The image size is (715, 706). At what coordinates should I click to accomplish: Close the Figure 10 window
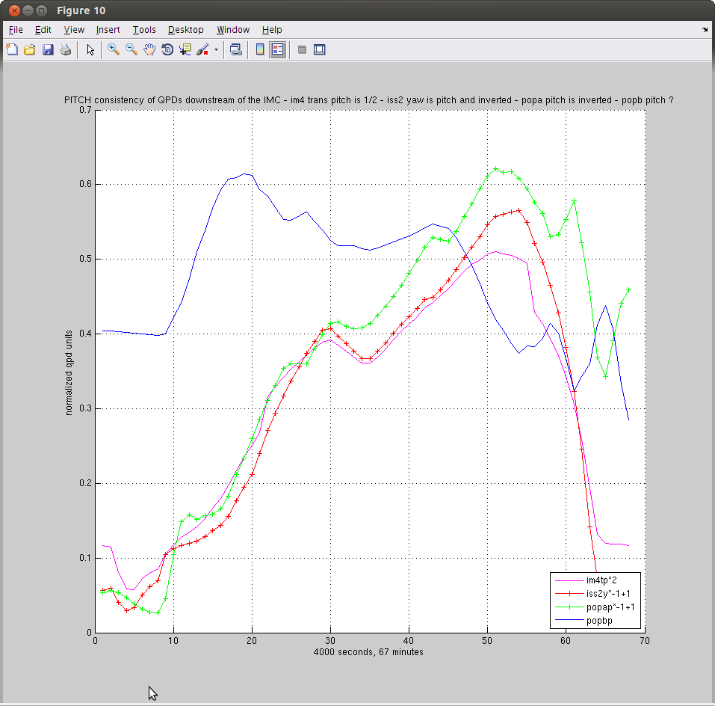pyautogui.click(x=14, y=10)
